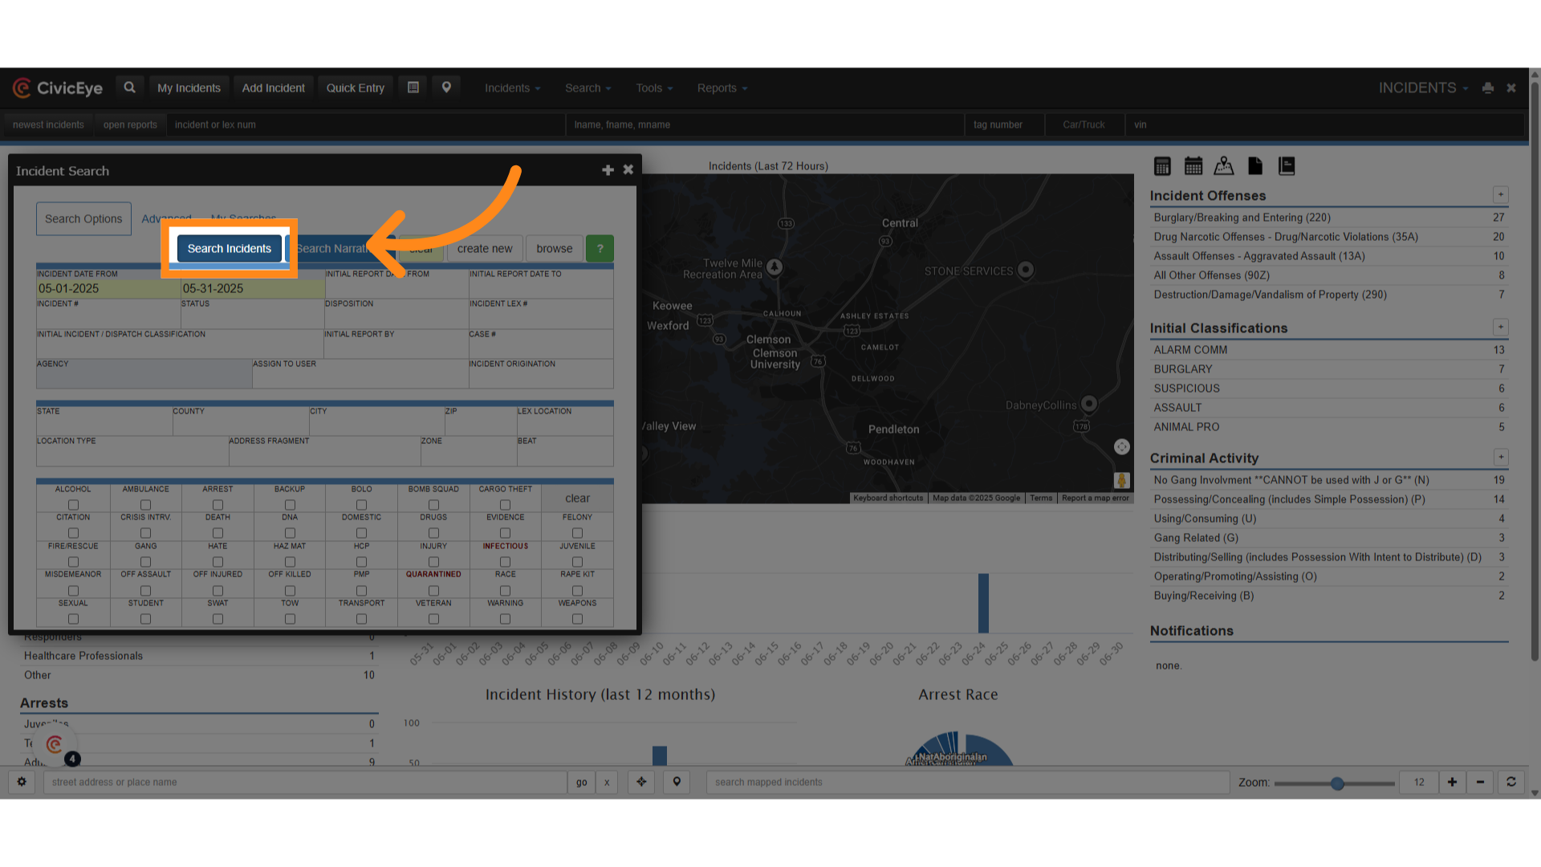Toggle the QUARANTINED checkbox
The height and width of the screenshot is (867, 1541).
tap(433, 591)
